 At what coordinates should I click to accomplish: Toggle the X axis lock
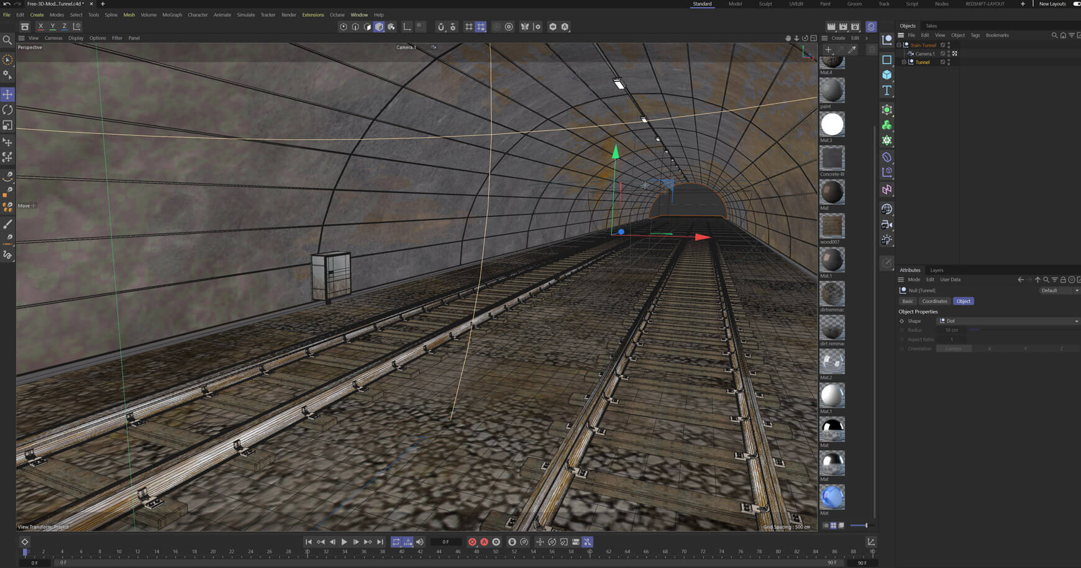tap(41, 27)
